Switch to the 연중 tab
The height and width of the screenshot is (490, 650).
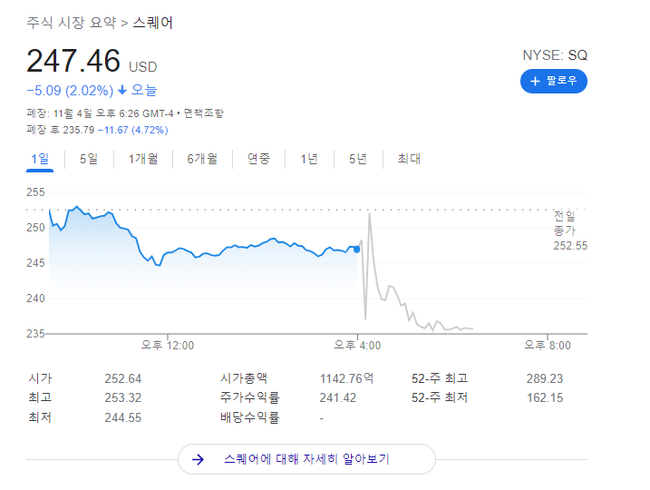point(258,159)
